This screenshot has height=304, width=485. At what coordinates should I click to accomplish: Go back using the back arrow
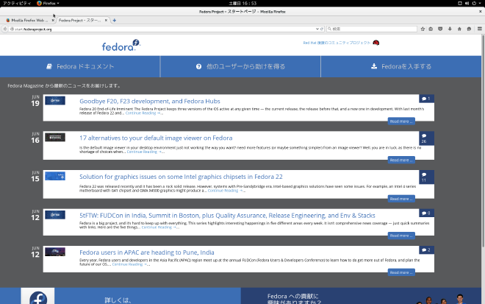click(6, 29)
